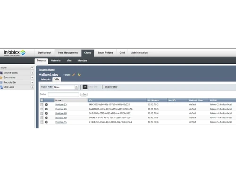Click the IP Address column header
Viewport: 236px width, 177px height.
coord(157,101)
